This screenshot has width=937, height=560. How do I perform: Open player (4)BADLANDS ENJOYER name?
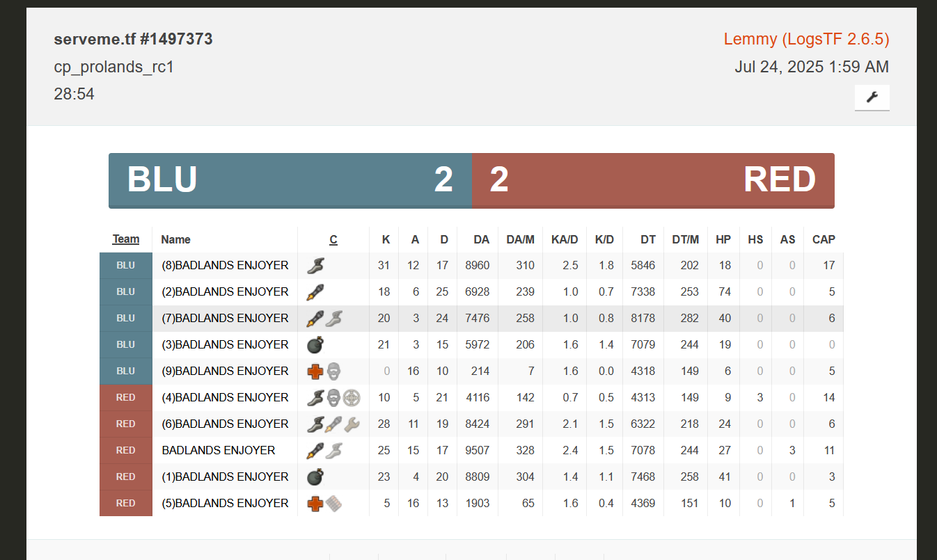click(225, 397)
